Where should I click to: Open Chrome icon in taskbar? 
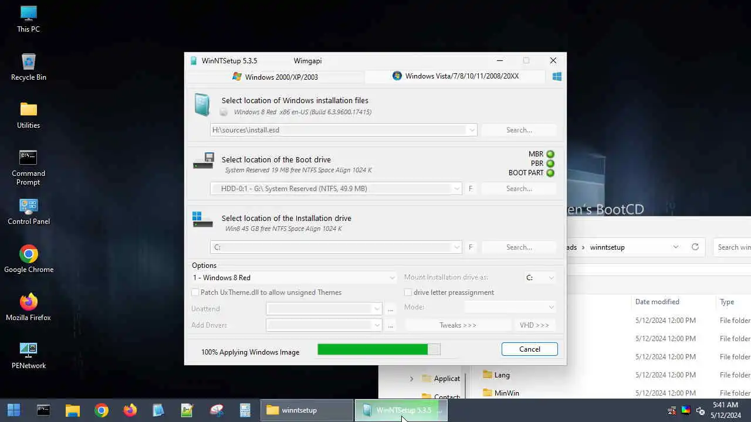click(x=102, y=410)
